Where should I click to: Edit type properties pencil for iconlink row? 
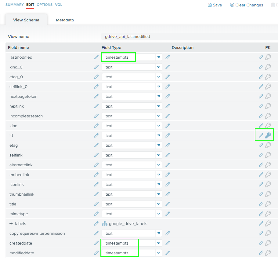pyautogui.click(x=168, y=184)
